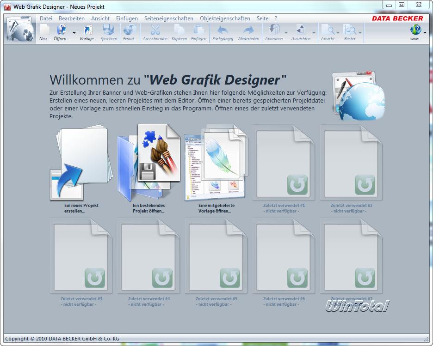Image resolution: width=433 pixels, height=346 pixels.
Task: Click the 'Zuletzt verwendet #4' caption
Action: [x=148, y=302]
